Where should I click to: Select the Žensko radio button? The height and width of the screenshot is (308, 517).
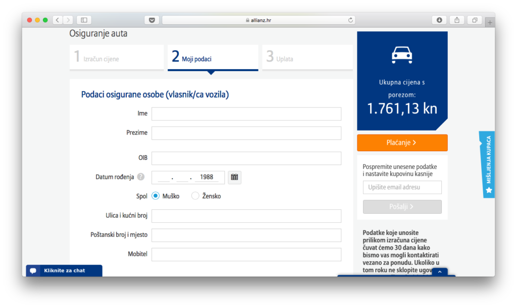pos(195,196)
